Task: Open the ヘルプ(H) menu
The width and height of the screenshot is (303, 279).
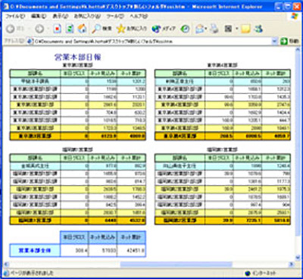Action: (x=139, y=16)
